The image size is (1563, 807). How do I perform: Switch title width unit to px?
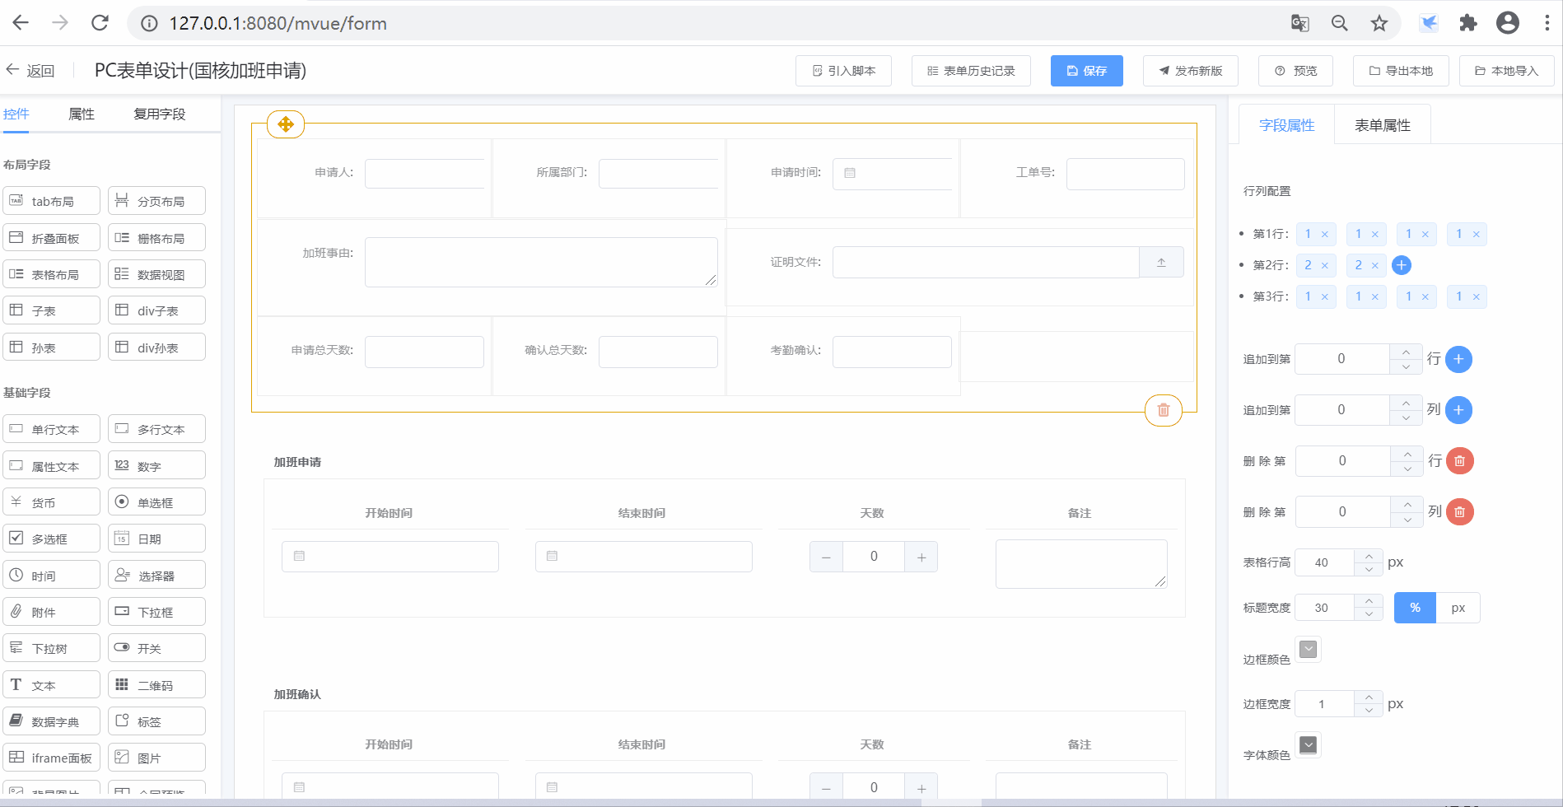point(1458,608)
